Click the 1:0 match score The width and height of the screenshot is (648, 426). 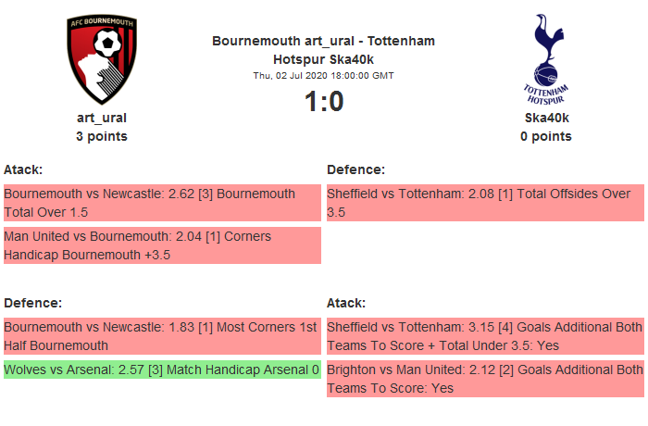click(x=324, y=101)
